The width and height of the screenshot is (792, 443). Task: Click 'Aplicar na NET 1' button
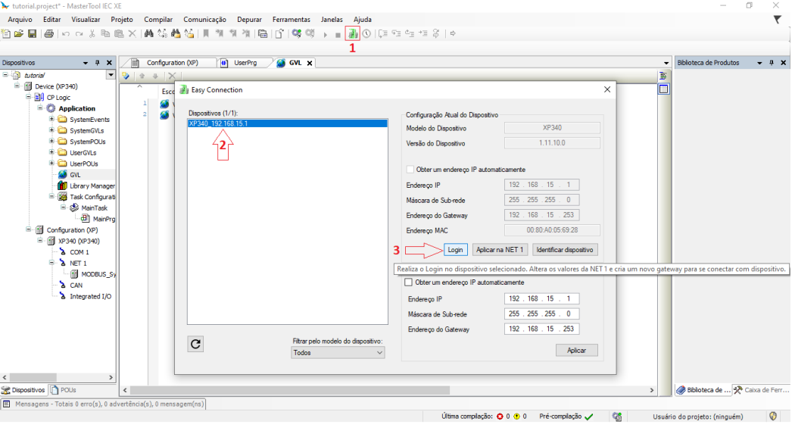(x=500, y=250)
